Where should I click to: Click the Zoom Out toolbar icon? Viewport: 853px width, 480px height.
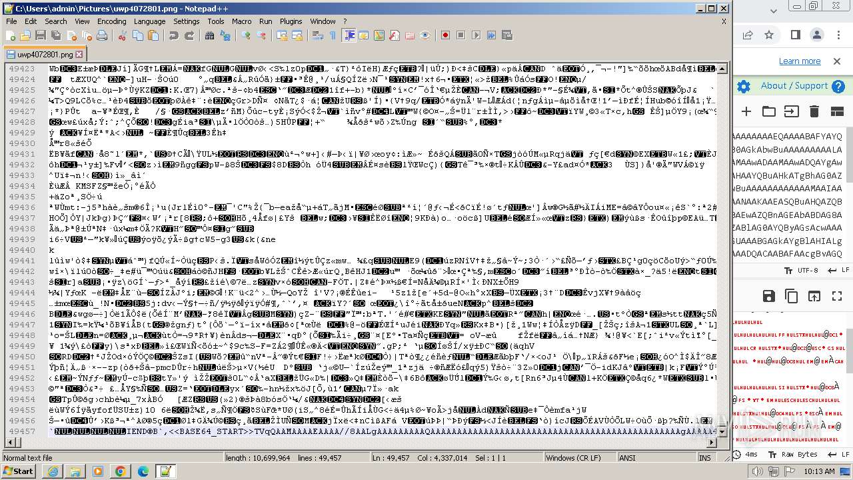tap(261, 35)
